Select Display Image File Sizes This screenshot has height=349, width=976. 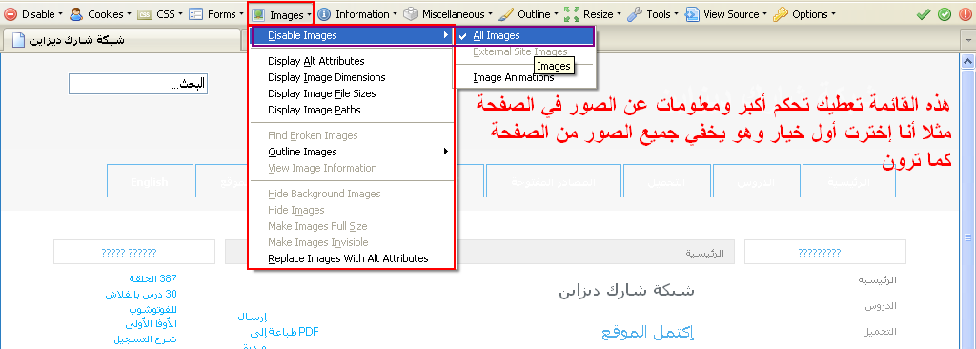352,93
